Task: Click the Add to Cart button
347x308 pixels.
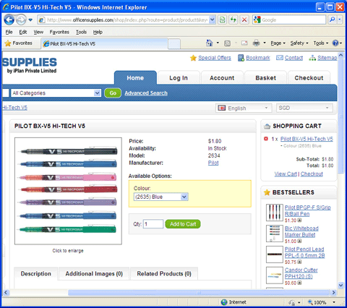Action: coord(183,224)
